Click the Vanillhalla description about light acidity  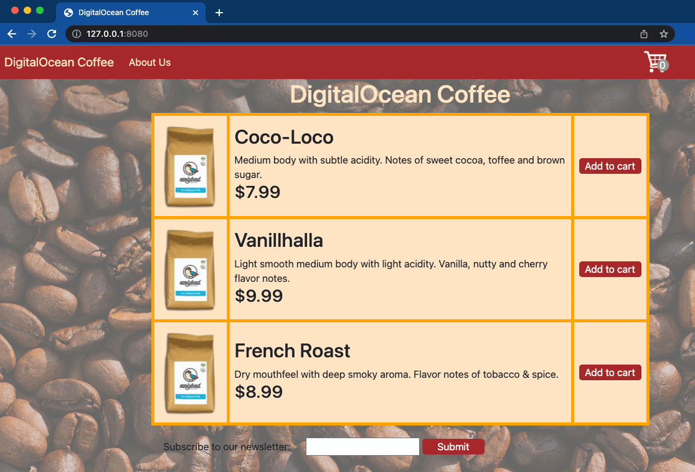[x=391, y=271]
